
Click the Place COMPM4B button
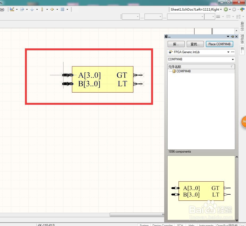pyautogui.click(x=219, y=44)
